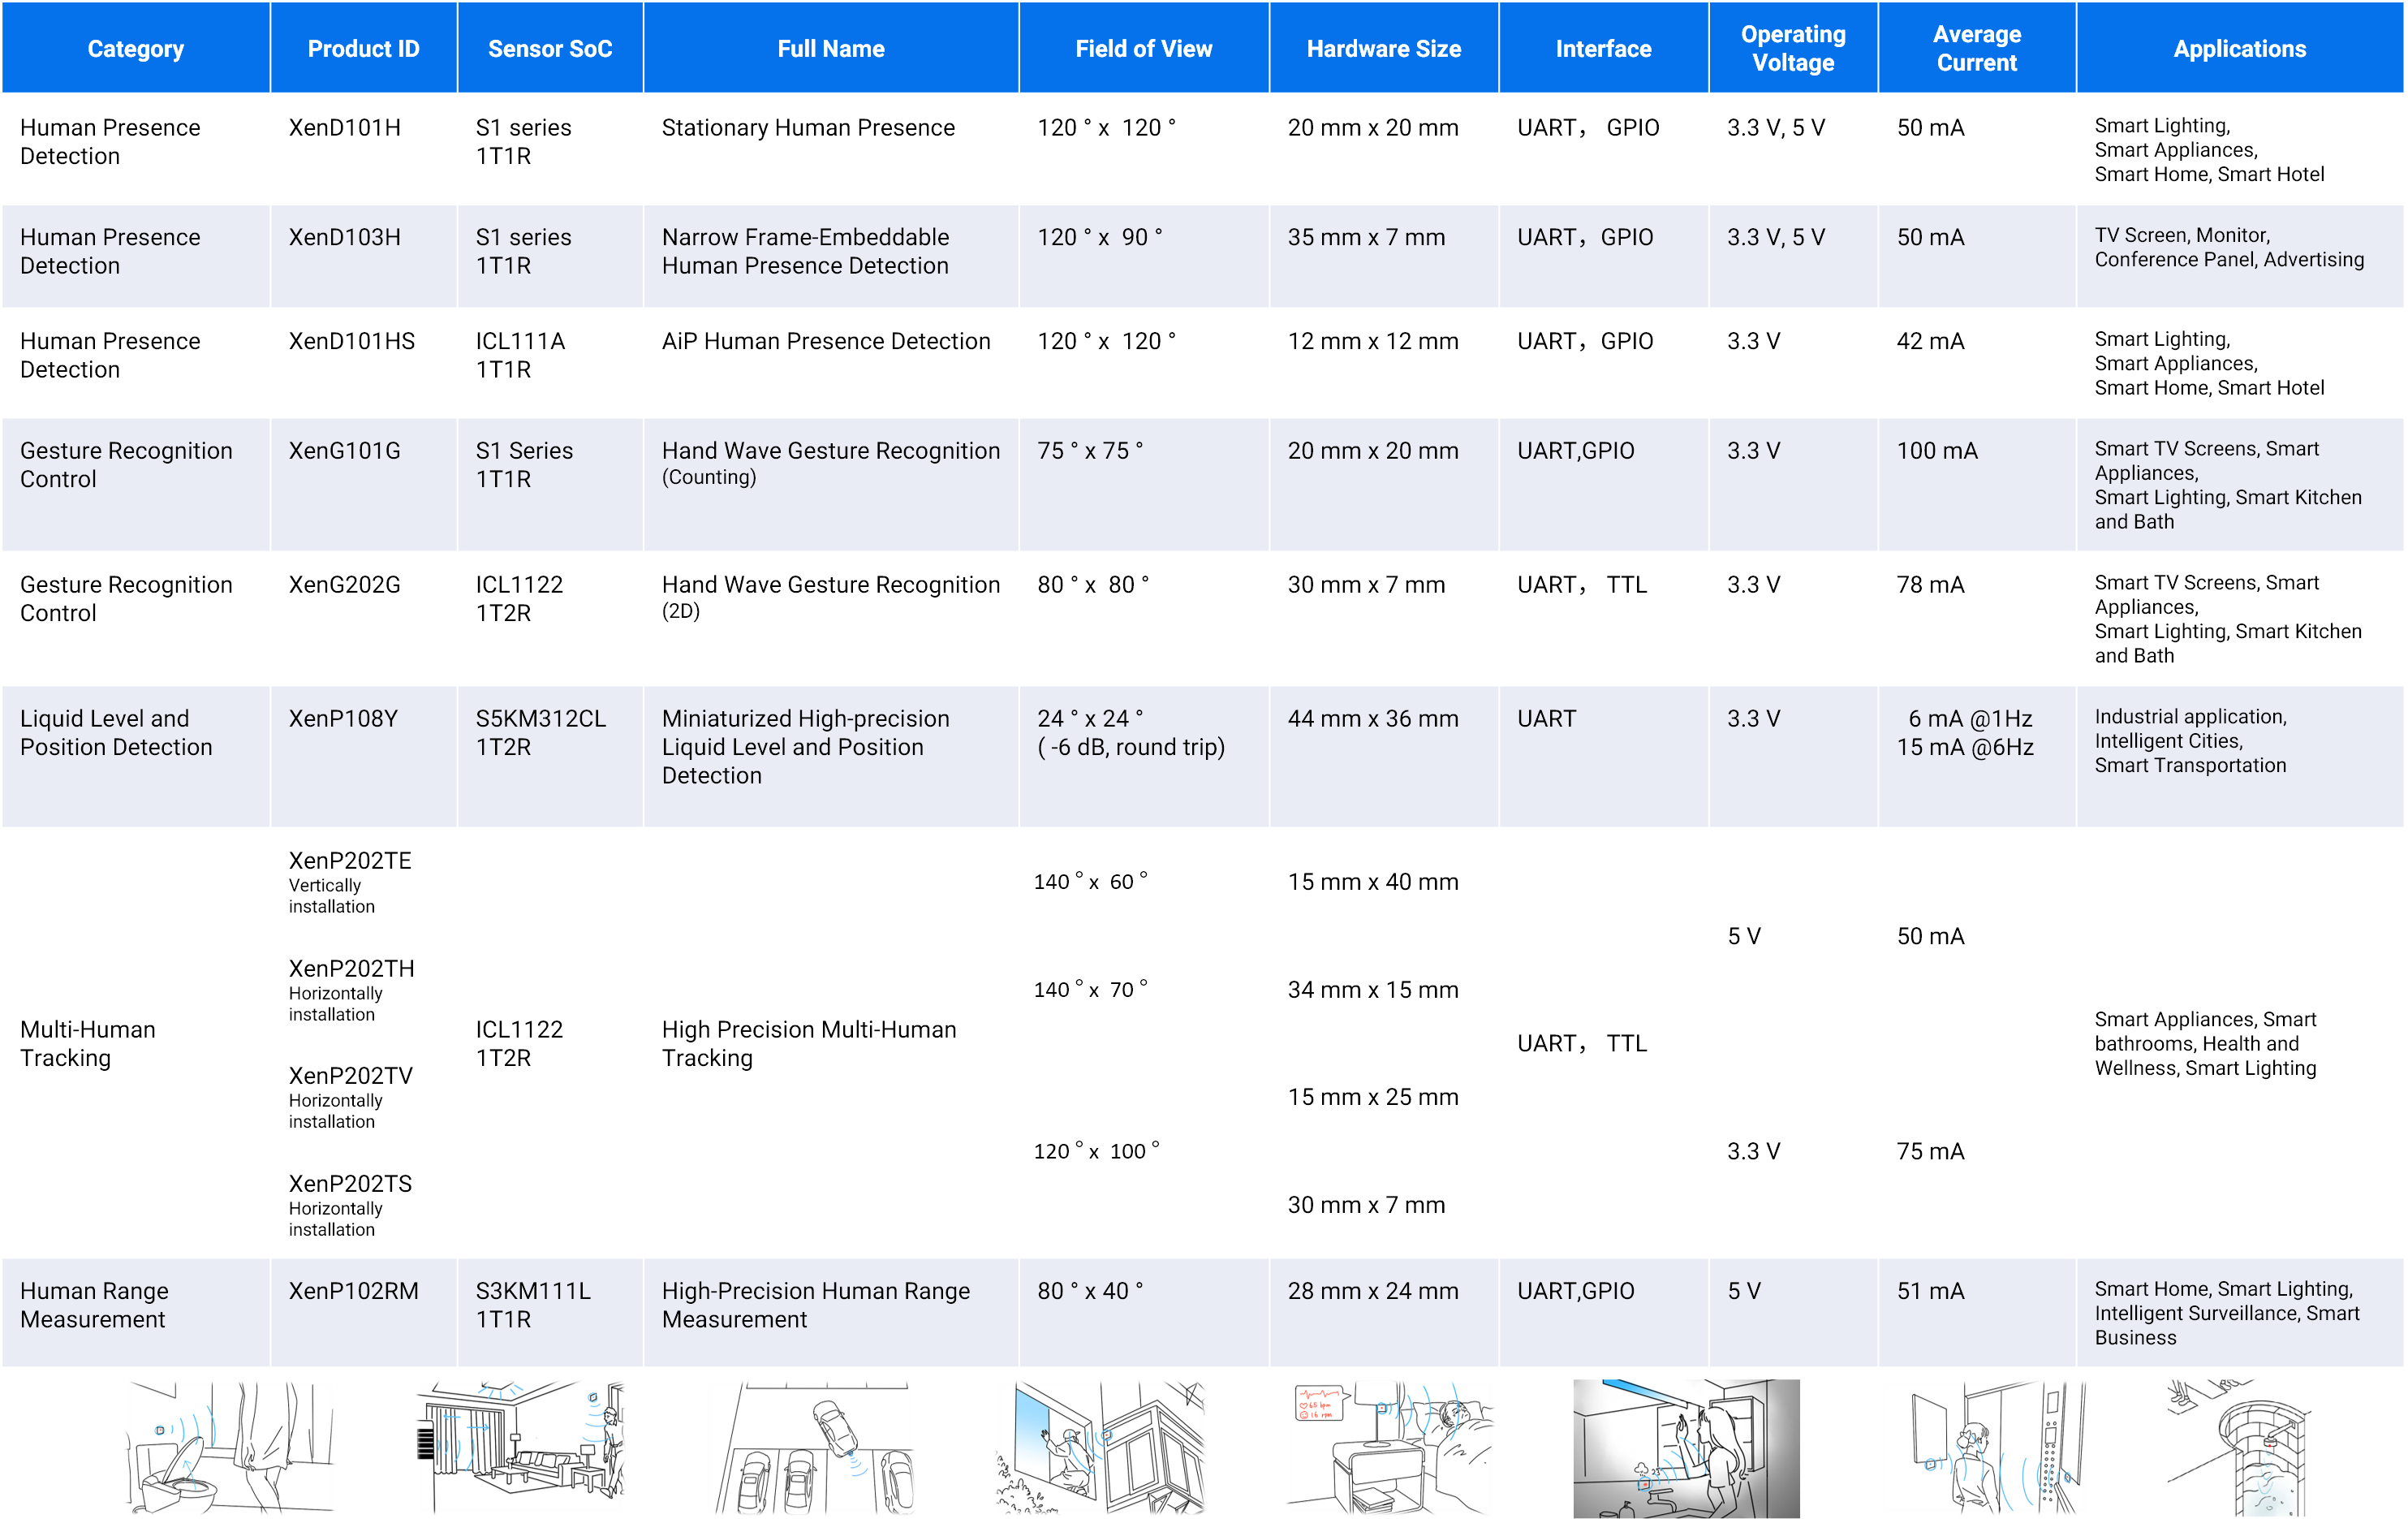Click the smart toilet sensor illustration
Image resolution: width=2408 pixels, height=1519 pixels.
coord(229,1447)
